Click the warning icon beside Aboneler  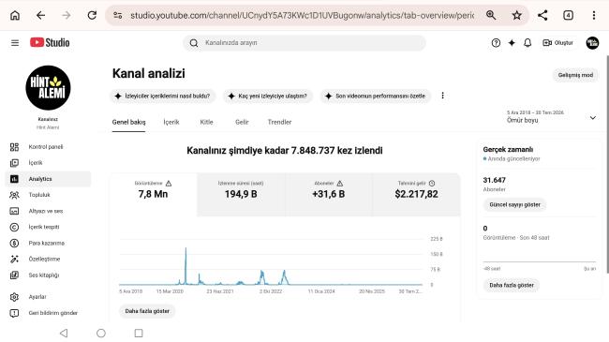point(340,183)
